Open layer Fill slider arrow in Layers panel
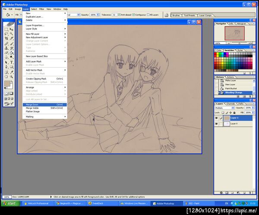The width and height of the screenshot is (259, 215). (253, 112)
